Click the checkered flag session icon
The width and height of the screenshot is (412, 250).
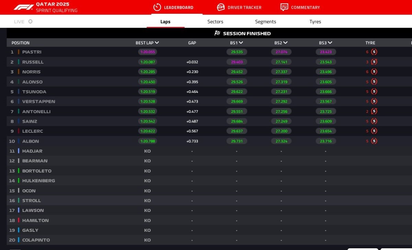[x=217, y=33]
